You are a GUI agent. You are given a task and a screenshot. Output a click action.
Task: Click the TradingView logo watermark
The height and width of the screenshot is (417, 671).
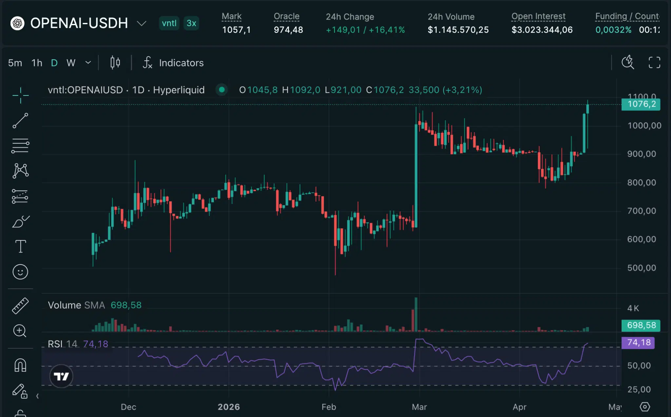click(62, 376)
